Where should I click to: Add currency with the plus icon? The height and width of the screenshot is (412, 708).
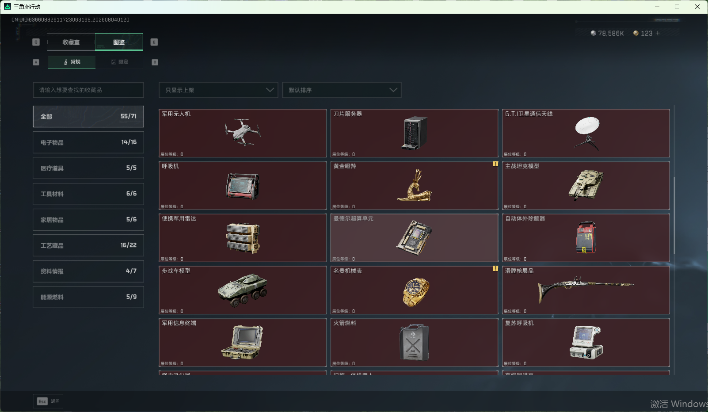point(658,33)
